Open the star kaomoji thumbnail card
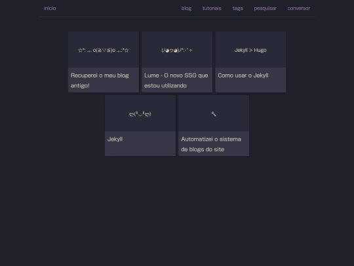The image size is (354, 266). [104, 50]
